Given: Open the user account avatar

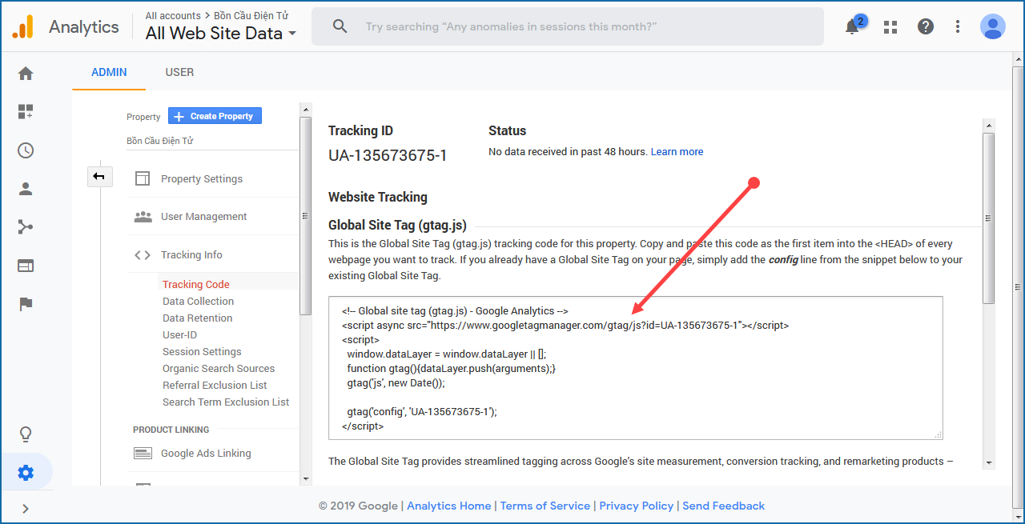Looking at the screenshot, I should 993,26.
